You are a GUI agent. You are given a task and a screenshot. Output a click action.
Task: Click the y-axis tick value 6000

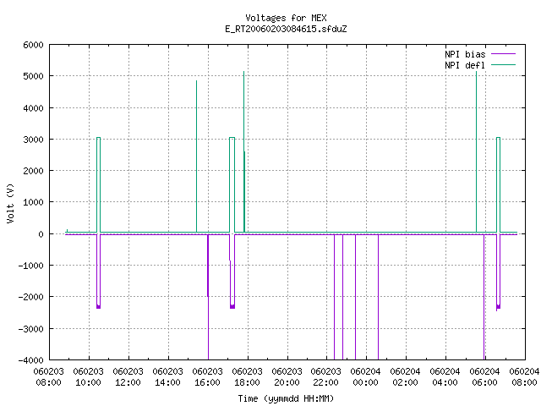click(x=33, y=45)
